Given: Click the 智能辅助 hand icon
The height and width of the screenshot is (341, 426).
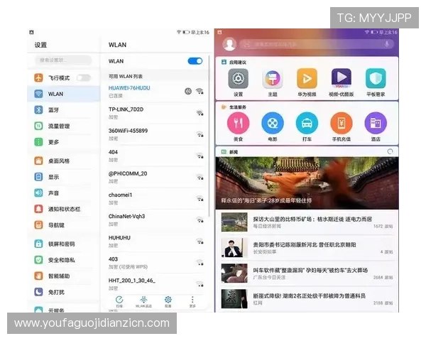Looking at the screenshot, I should point(38,276).
